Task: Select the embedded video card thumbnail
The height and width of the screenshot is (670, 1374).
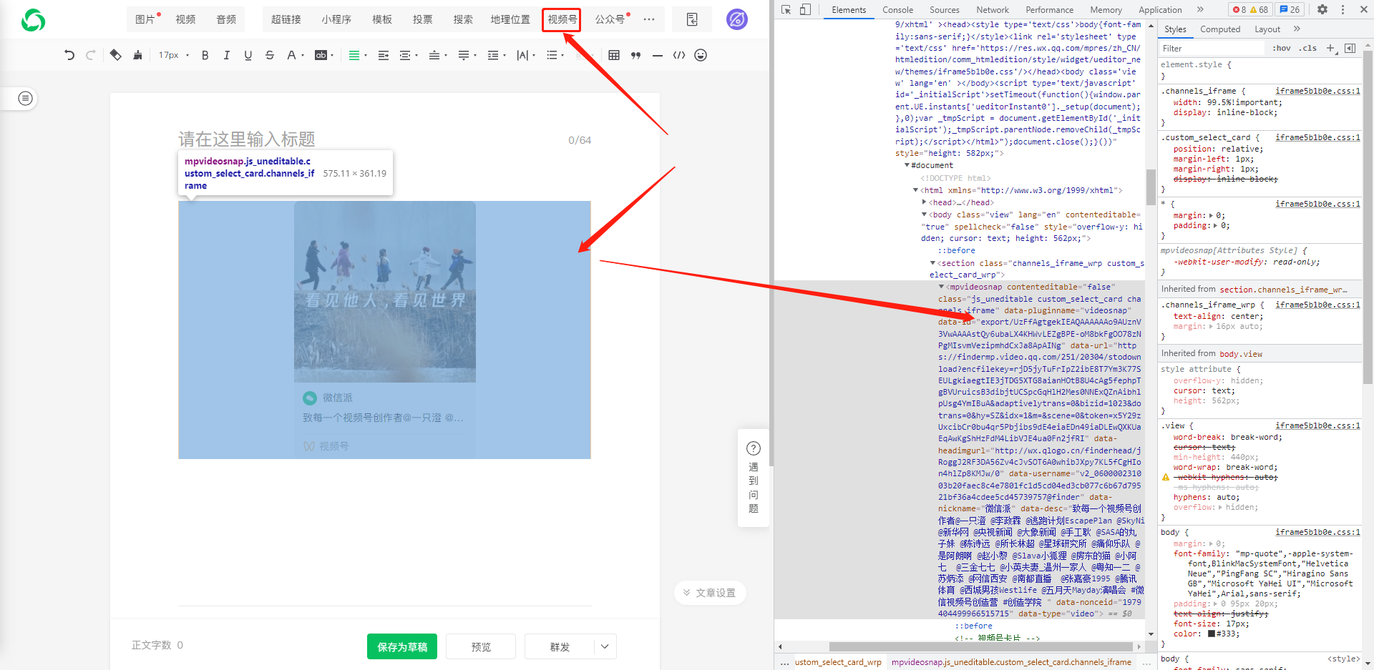Action: tap(385, 292)
